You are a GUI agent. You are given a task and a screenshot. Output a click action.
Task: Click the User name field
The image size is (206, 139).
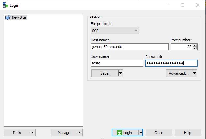(x=117, y=63)
